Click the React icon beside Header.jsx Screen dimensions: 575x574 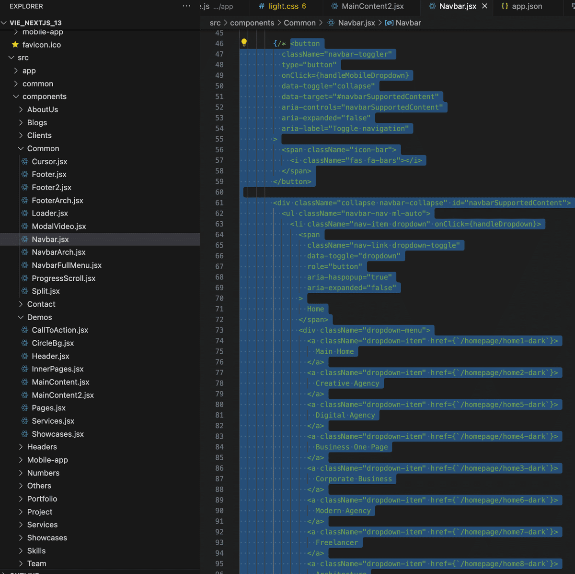pos(25,356)
